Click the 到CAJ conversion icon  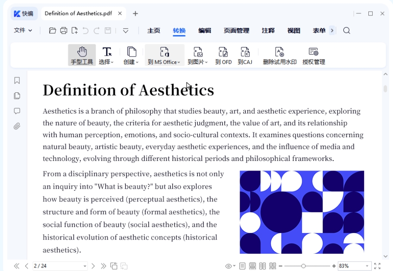pos(245,55)
